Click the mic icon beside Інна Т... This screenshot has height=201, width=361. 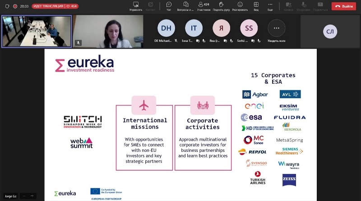[x=204, y=41]
